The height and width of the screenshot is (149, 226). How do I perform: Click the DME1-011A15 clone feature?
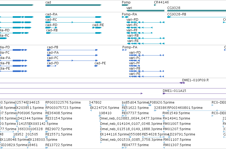(194, 93)
